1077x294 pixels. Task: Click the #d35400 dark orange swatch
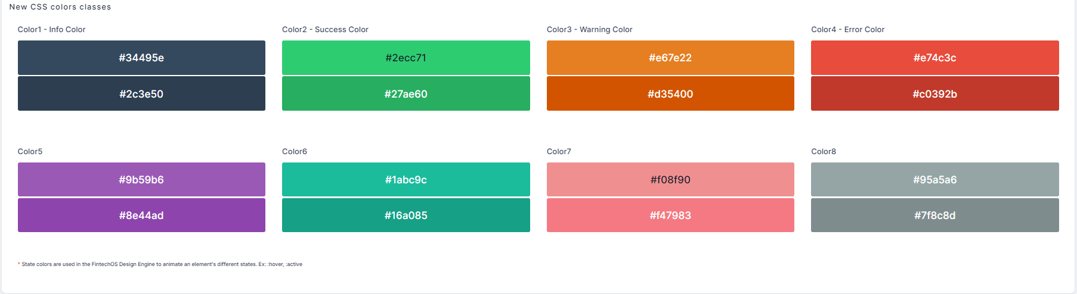tap(670, 93)
